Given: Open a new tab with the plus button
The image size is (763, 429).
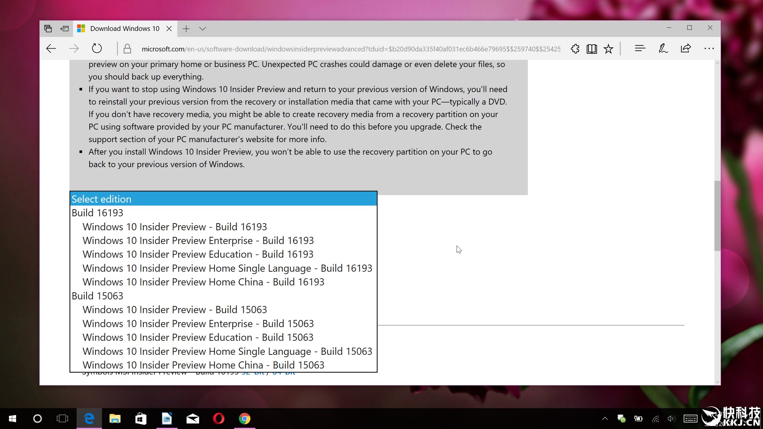Looking at the screenshot, I should click(x=186, y=29).
